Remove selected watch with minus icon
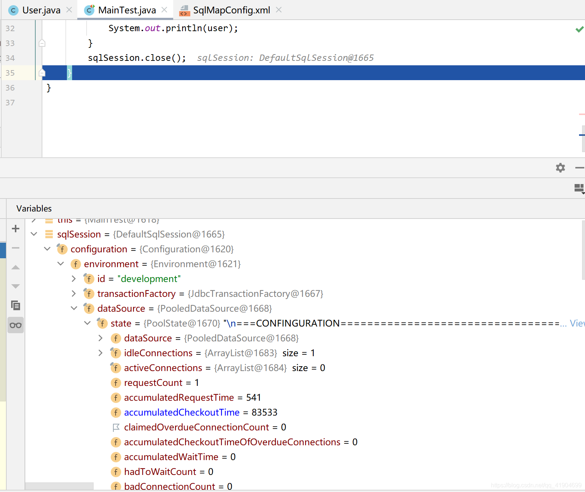Screen dimensions: 585x492 pos(16,248)
